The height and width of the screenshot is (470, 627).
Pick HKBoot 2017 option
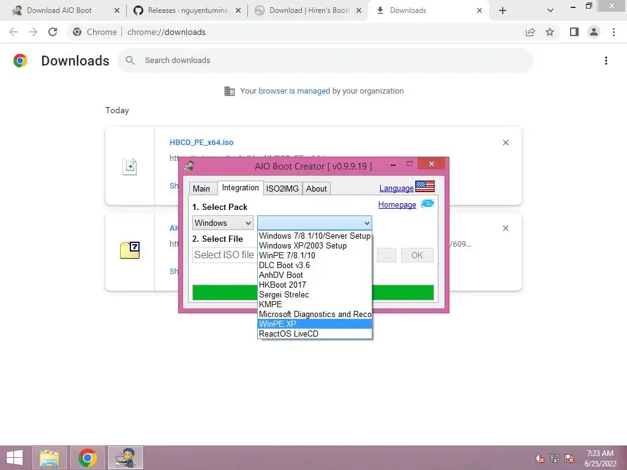coord(315,285)
